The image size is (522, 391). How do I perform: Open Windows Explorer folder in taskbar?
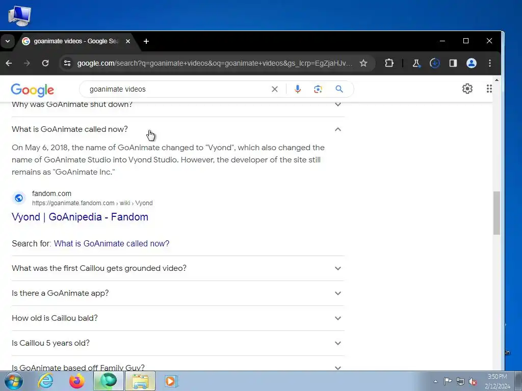[x=140, y=381]
